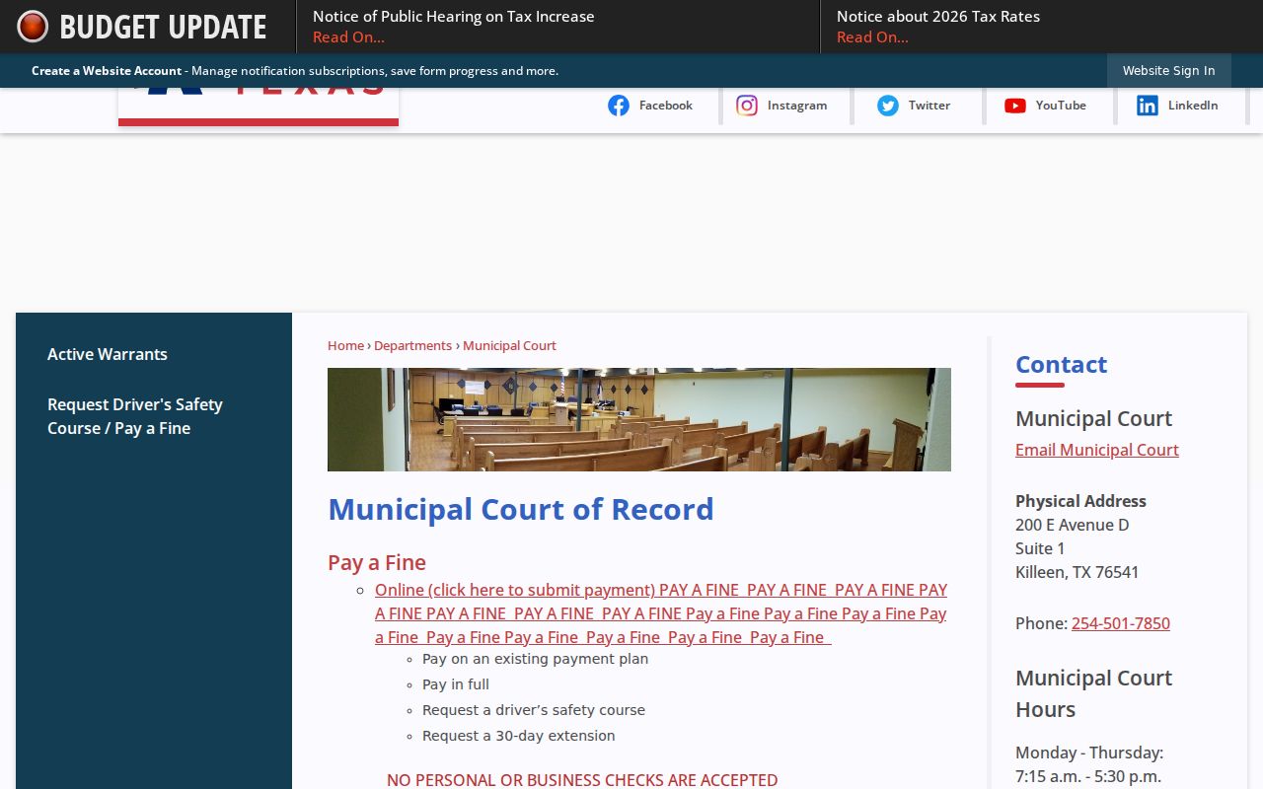Click the address line 200 E Avenue D
The width and height of the screenshot is (1263, 789).
[x=1073, y=525]
